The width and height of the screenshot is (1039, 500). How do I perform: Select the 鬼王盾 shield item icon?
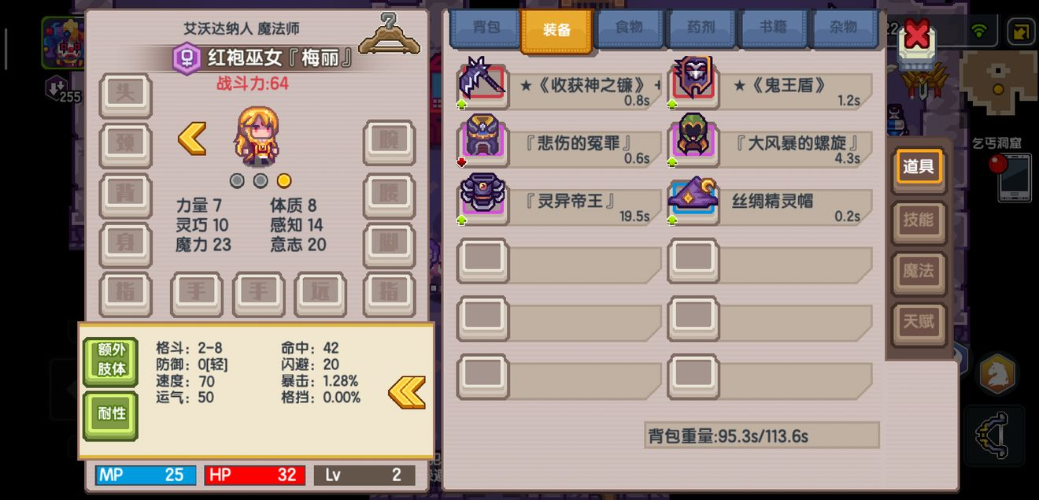(693, 81)
